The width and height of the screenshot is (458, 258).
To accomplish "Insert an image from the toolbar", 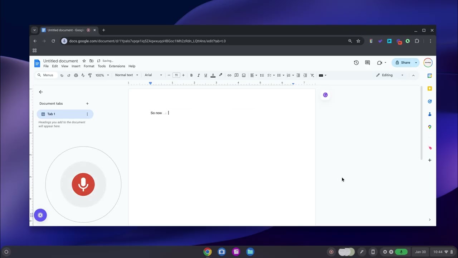I will pos(244,75).
